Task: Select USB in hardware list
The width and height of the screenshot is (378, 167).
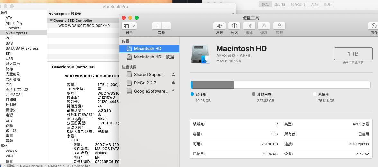Action: pos(9,59)
